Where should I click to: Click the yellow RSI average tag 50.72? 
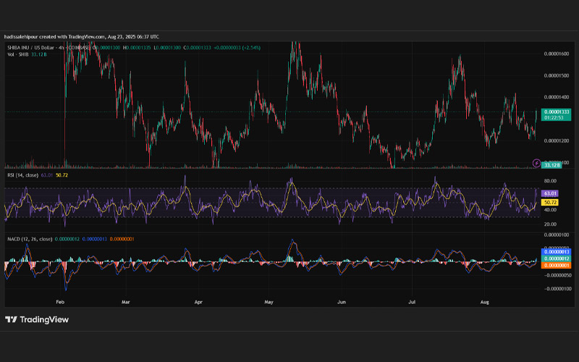pos(550,203)
